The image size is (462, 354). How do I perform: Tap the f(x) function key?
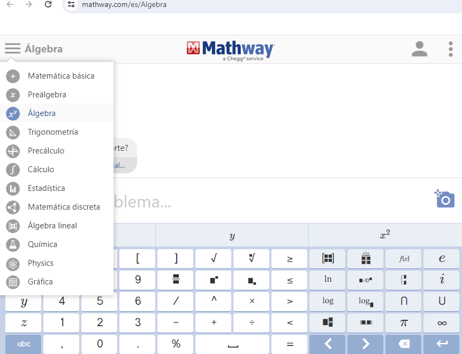pyautogui.click(x=404, y=259)
